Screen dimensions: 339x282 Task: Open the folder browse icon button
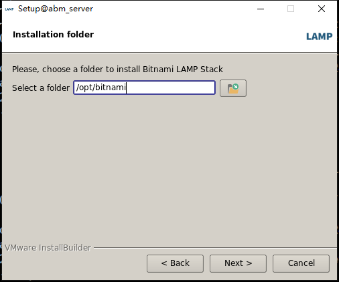233,88
